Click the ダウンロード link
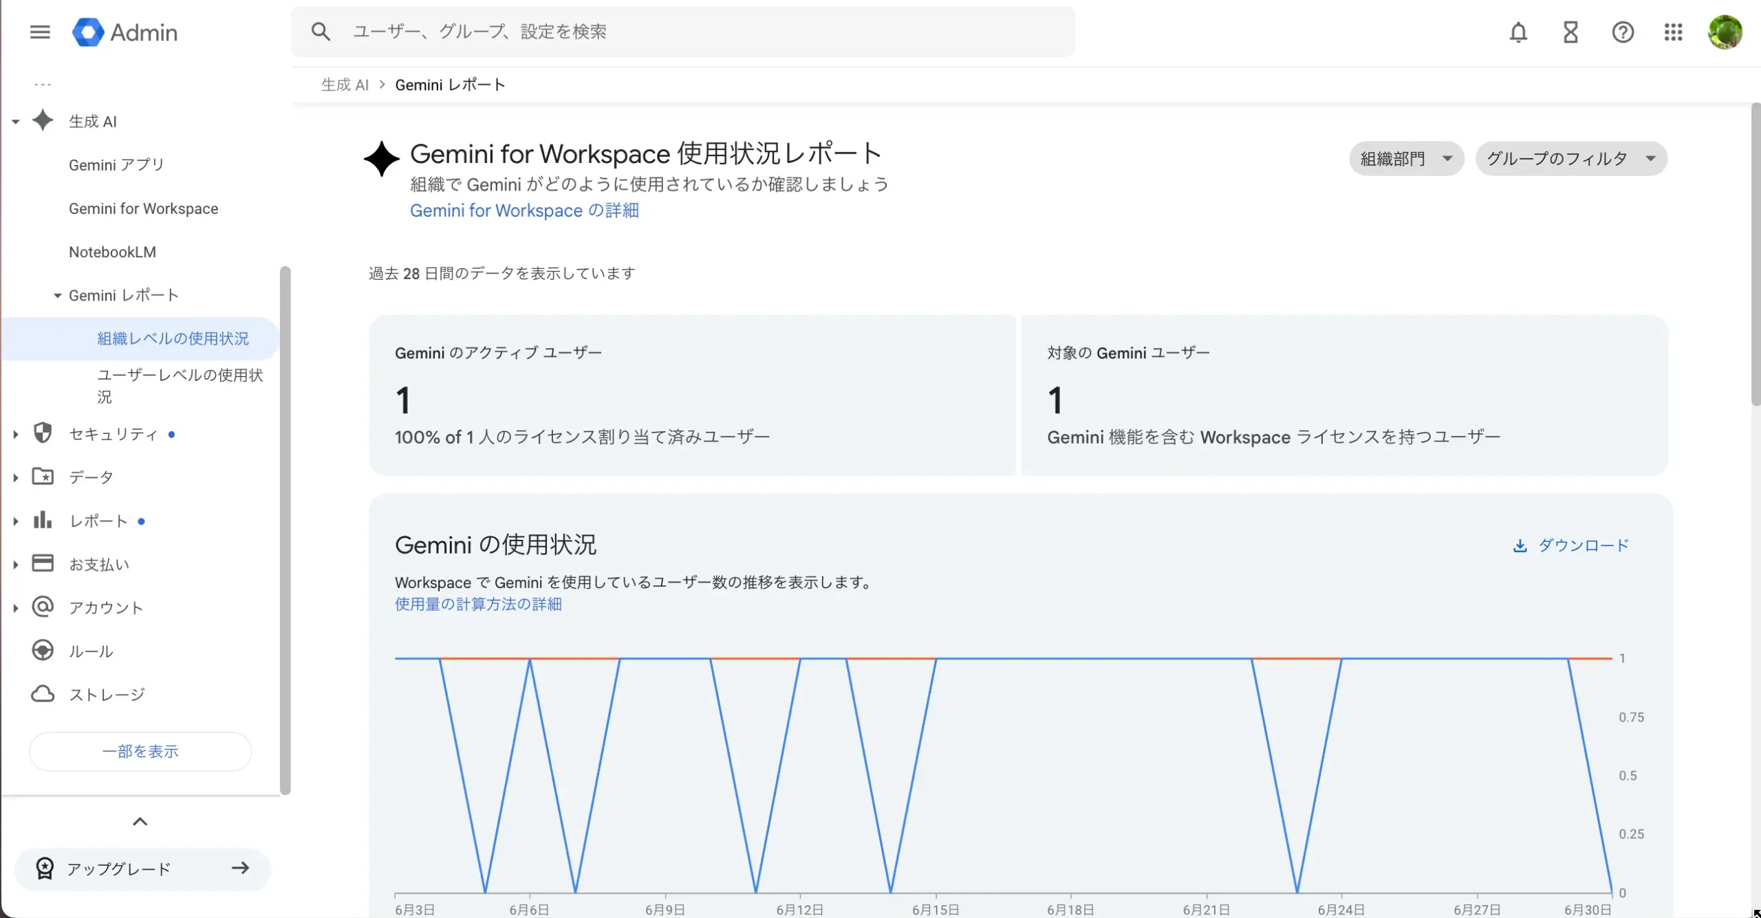This screenshot has width=1761, height=918. [1571, 546]
